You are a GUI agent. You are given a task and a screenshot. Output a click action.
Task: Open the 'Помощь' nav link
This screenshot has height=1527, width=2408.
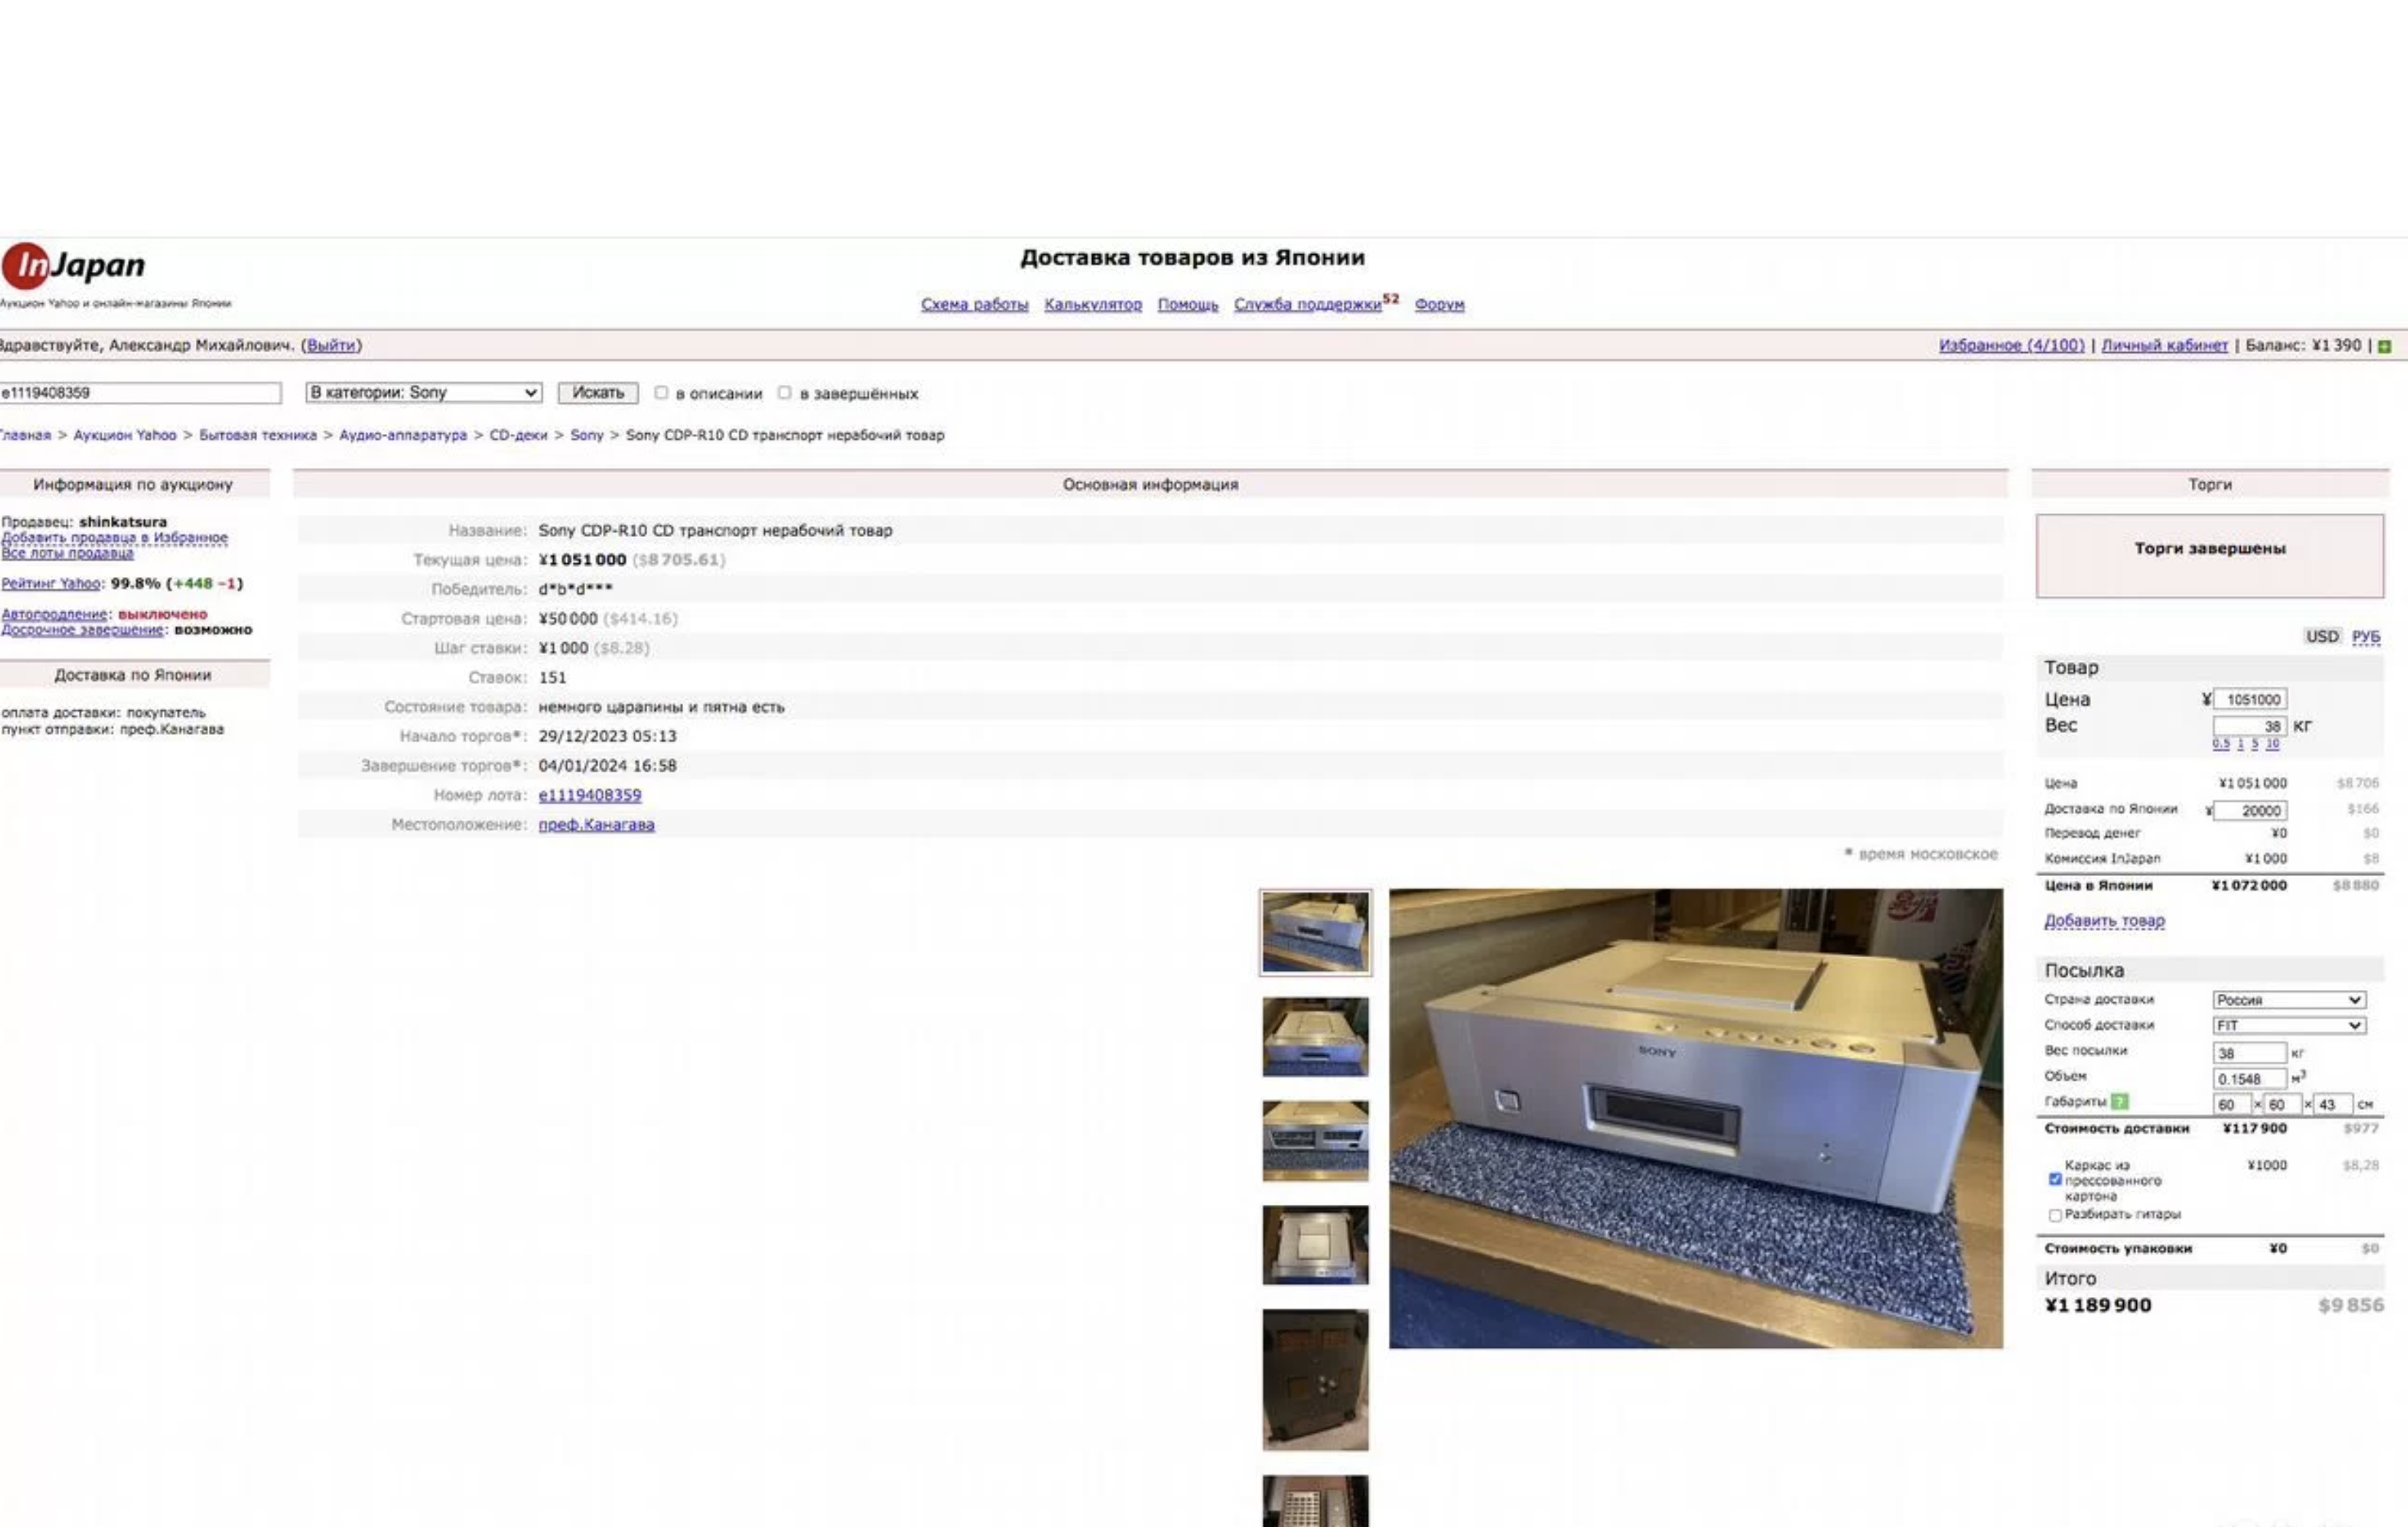tap(1188, 305)
